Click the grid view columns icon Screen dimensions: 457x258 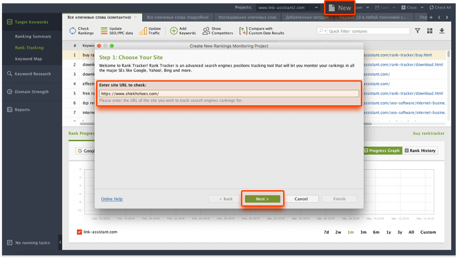pos(429,30)
